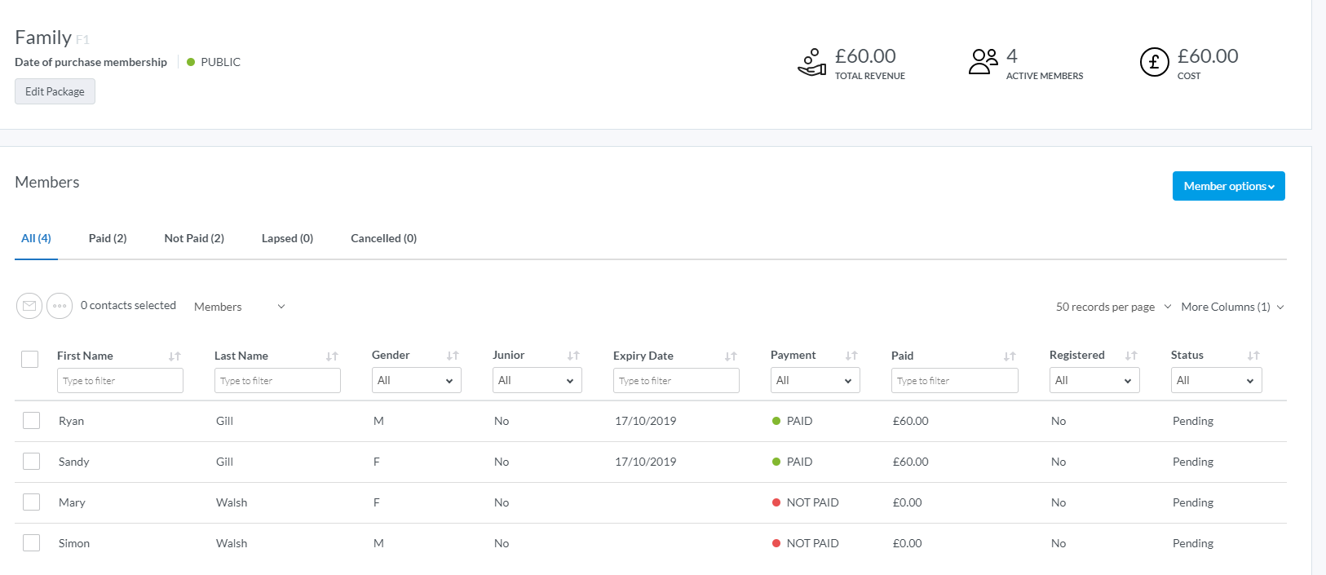The image size is (1326, 575).
Task: Sort by Status column arrows
Action: tap(1253, 356)
